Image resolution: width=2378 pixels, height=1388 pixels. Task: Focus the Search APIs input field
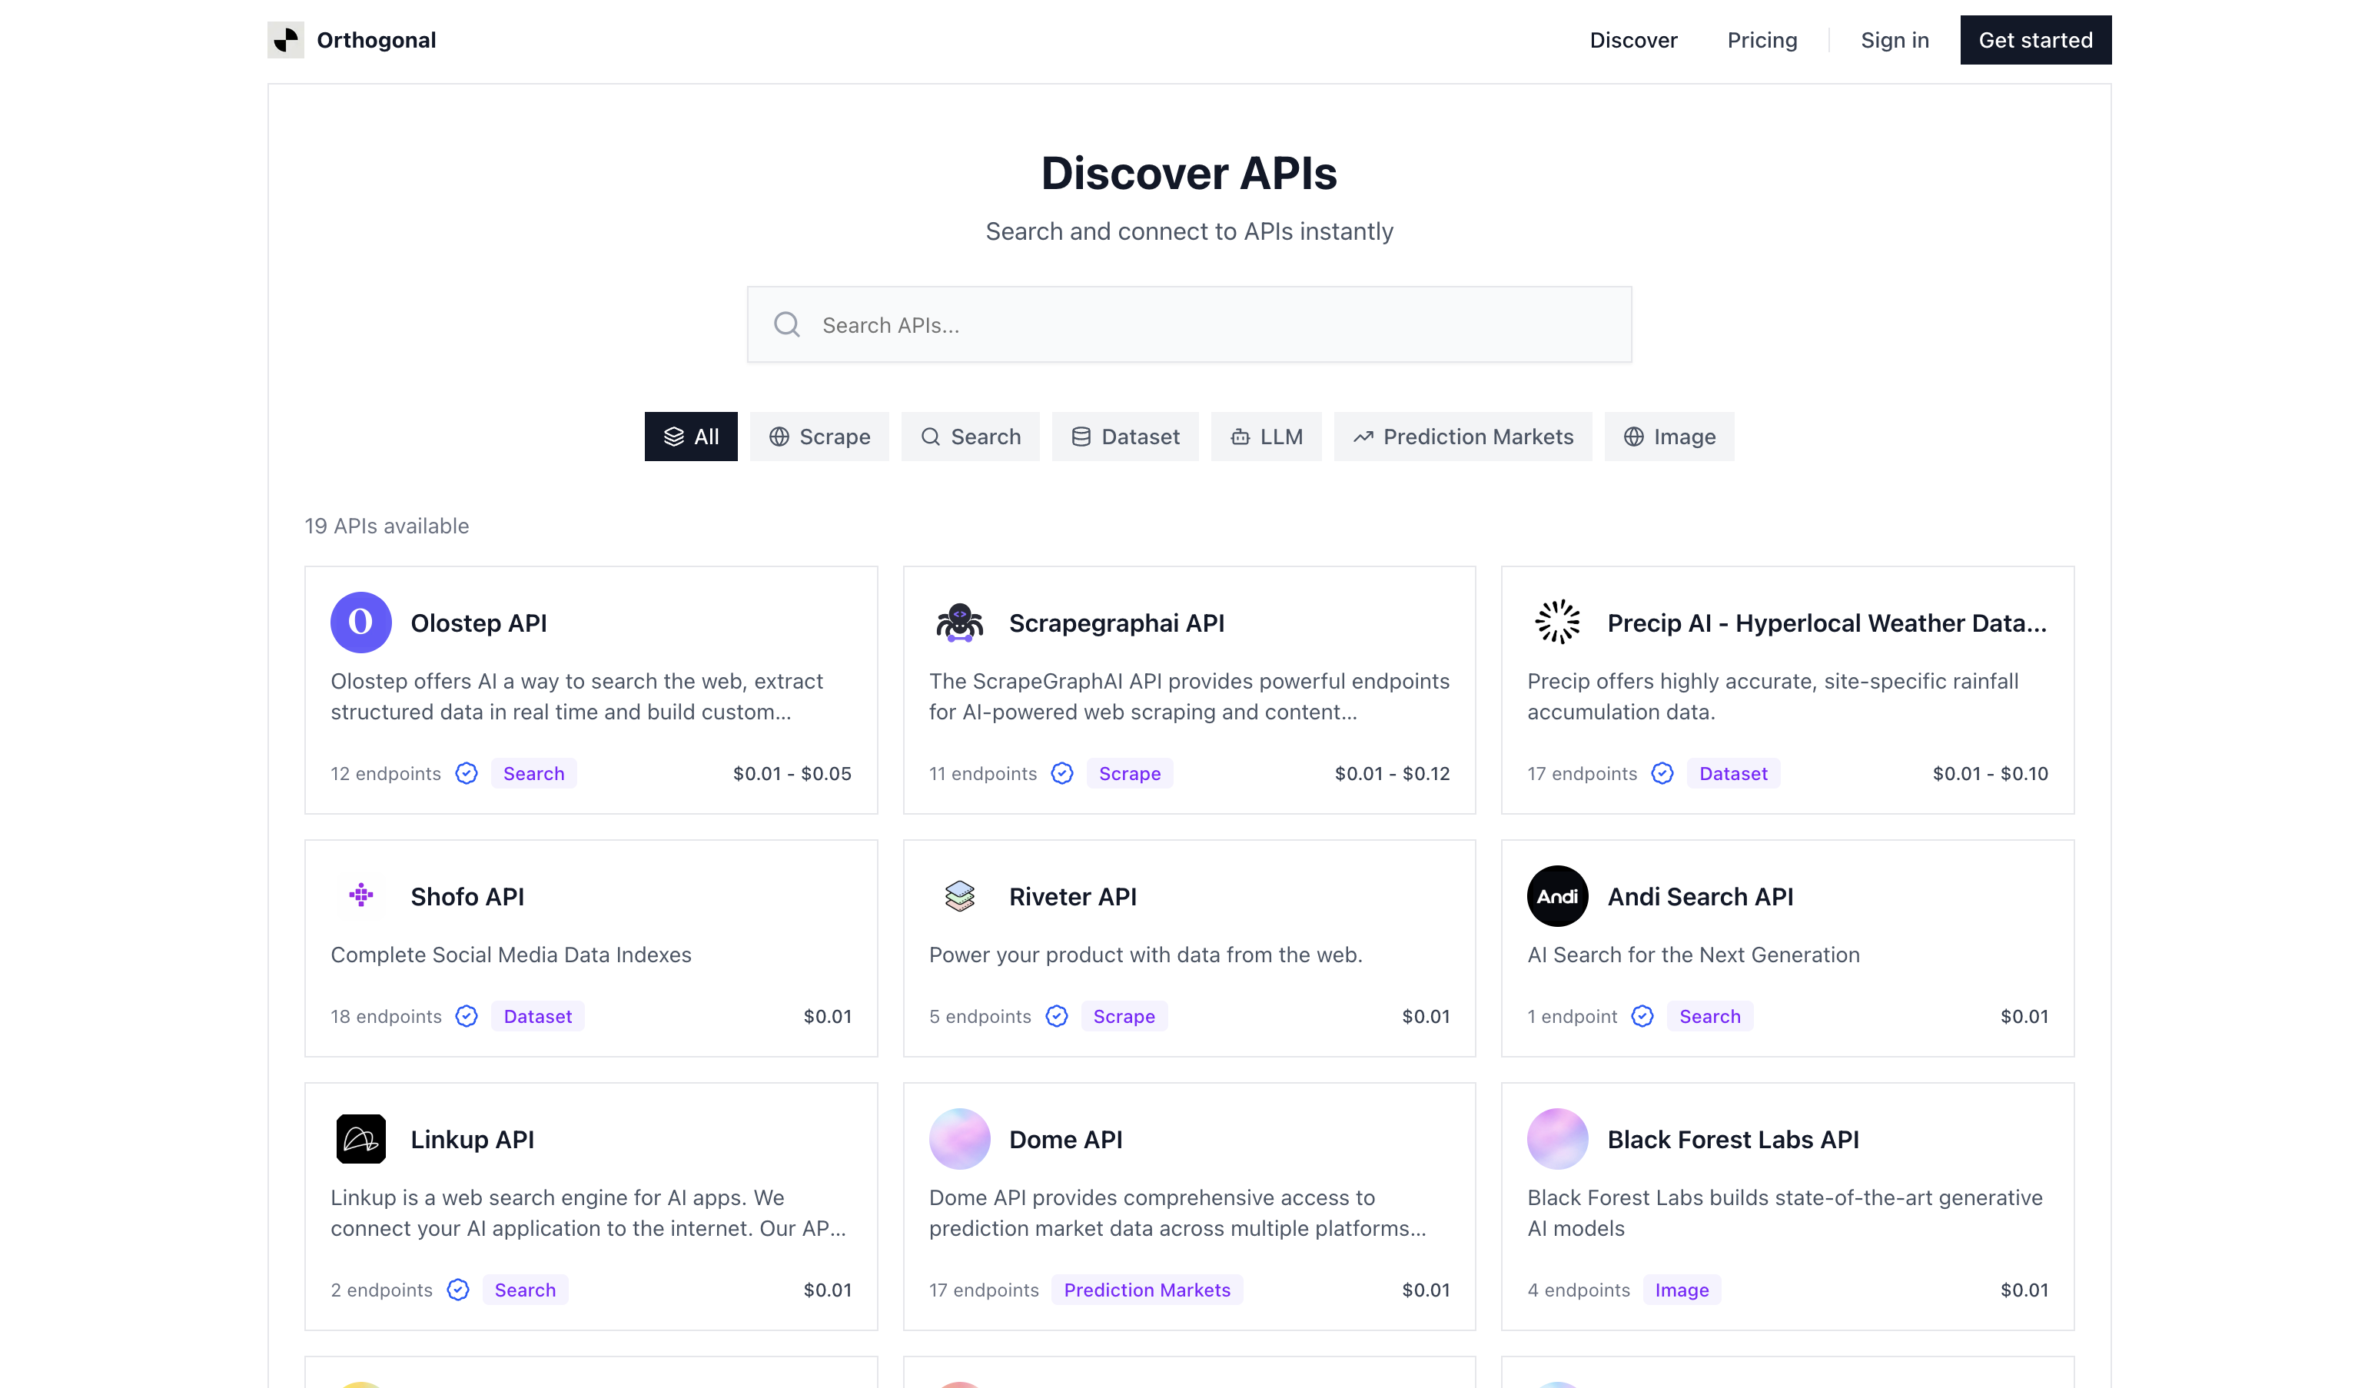click(x=1189, y=324)
